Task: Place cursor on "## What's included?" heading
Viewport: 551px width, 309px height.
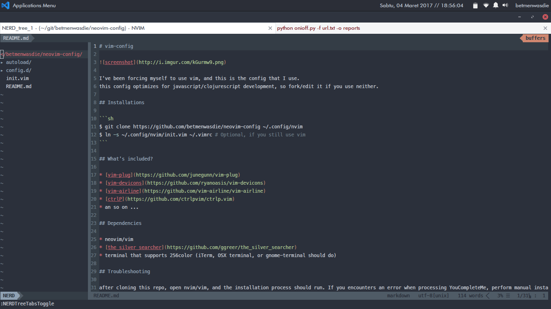Action: point(126,159)
